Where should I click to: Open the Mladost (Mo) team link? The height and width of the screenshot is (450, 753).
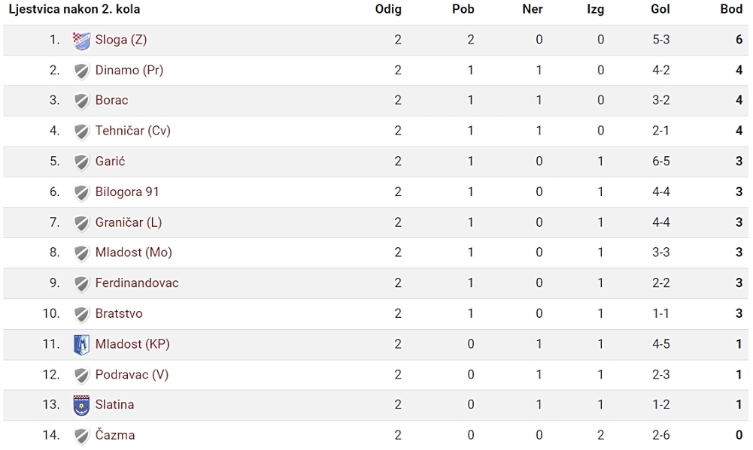pos(133,253)
